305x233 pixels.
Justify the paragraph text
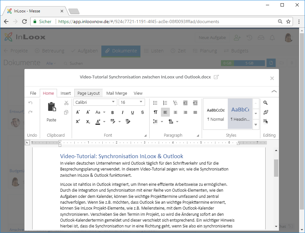[x=195, y=112]
